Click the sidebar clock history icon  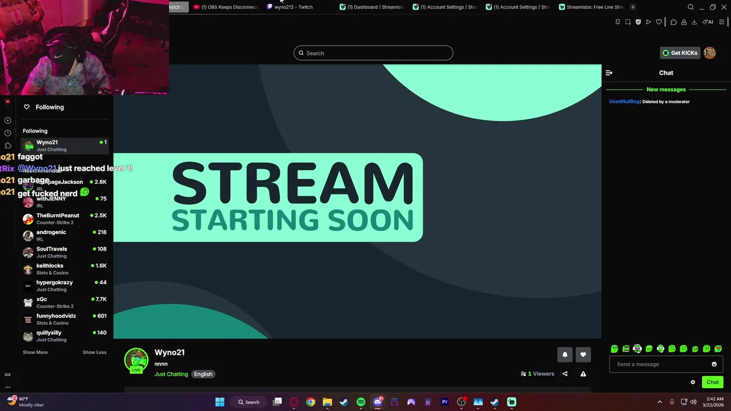[7, 133]
